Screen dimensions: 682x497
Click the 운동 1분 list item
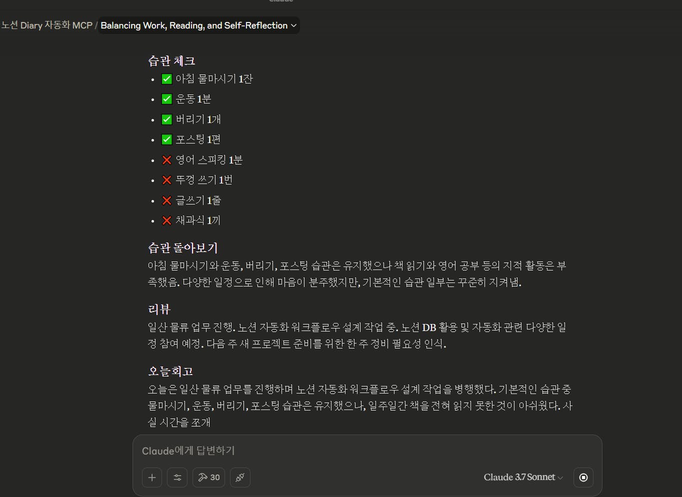pos(186,99)
